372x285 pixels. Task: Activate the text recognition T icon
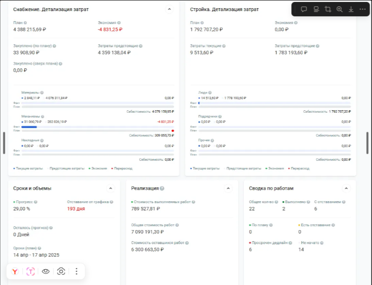(30, 271)
